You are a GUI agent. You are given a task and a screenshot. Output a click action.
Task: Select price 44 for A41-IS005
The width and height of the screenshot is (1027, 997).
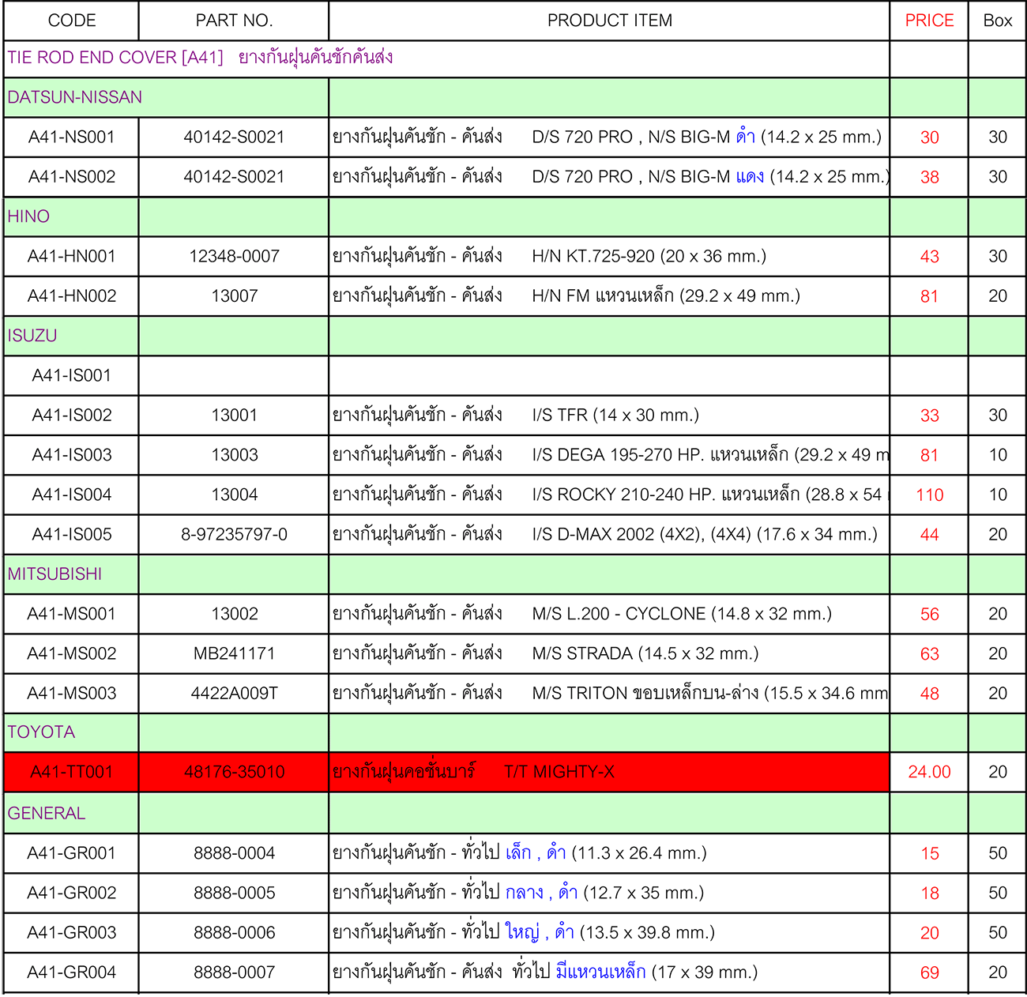pos(929,535)
